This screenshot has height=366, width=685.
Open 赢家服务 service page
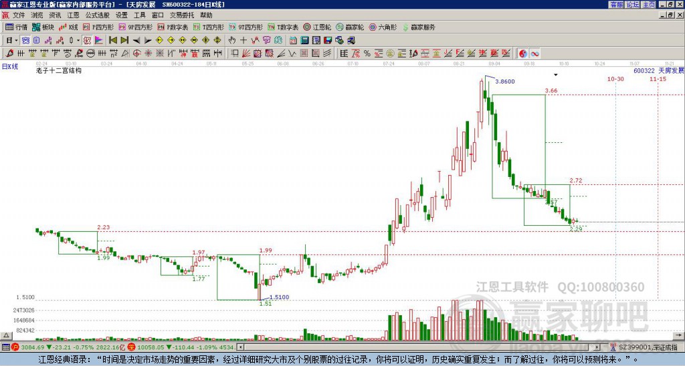point(419,27)
